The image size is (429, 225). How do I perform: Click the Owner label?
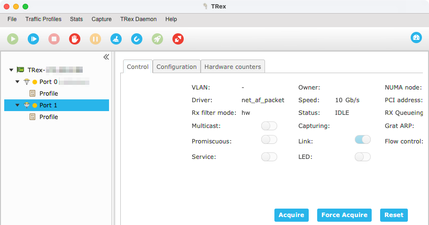click(309, 87)
